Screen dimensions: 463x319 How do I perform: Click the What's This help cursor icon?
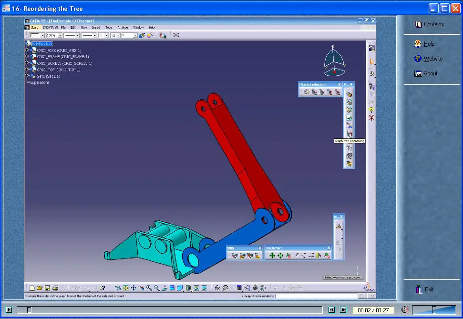click(x=103, y=288)
